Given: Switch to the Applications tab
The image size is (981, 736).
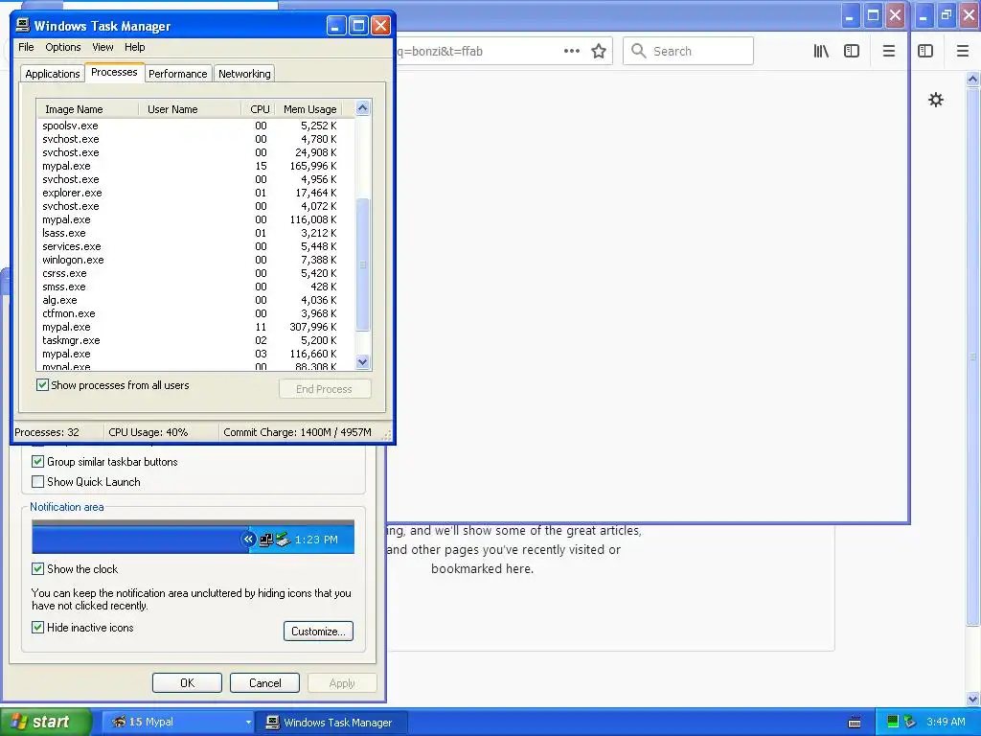Looking at the screenshot, I should tap(53, 73).
